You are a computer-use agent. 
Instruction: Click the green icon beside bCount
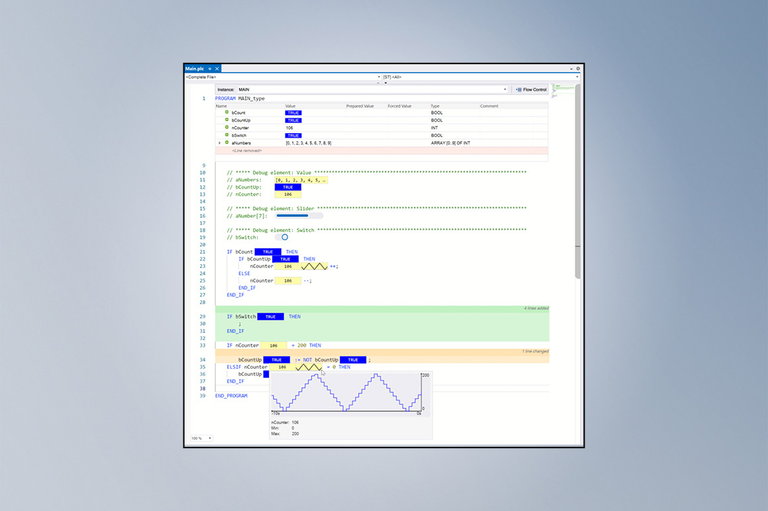coord(226,113)
